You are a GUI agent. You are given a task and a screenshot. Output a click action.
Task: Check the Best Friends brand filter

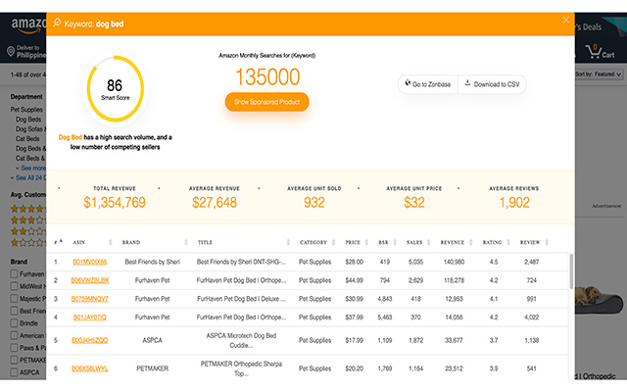(x=14, y=311)
